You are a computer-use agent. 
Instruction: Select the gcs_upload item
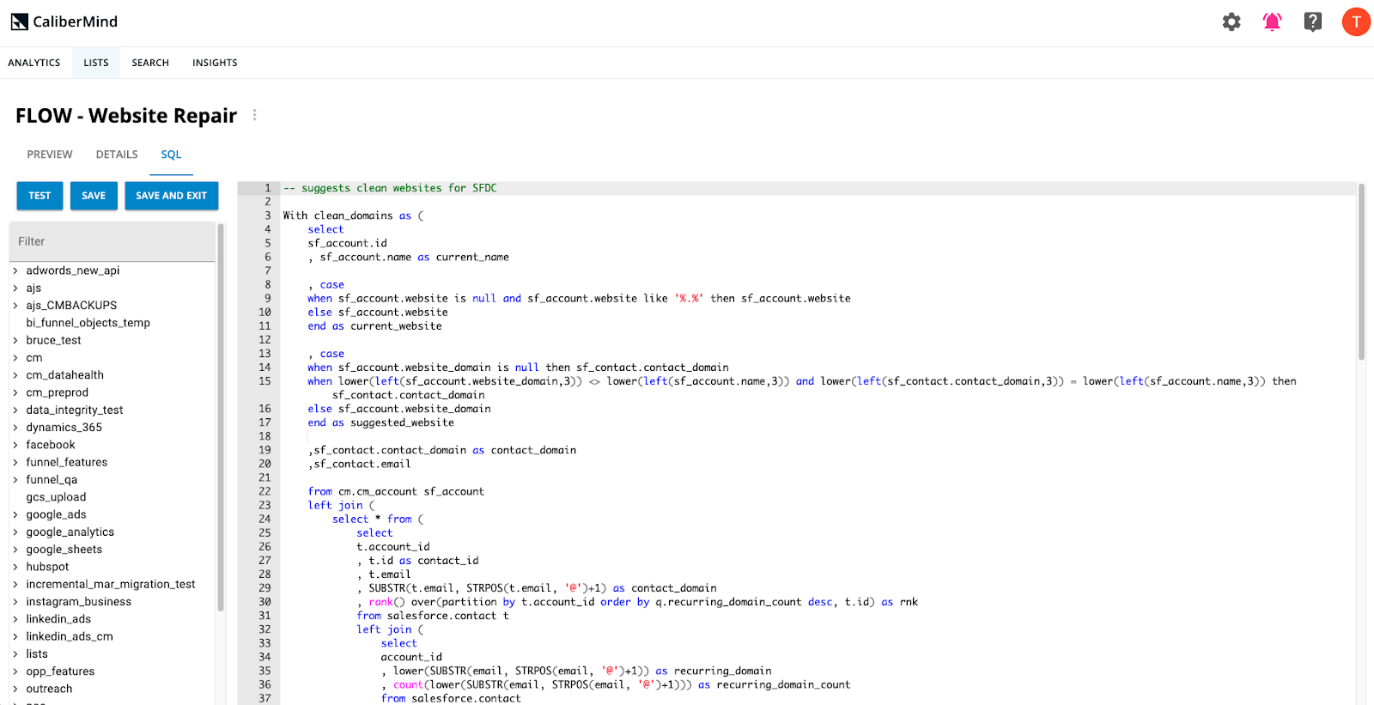tap(56, 497)
